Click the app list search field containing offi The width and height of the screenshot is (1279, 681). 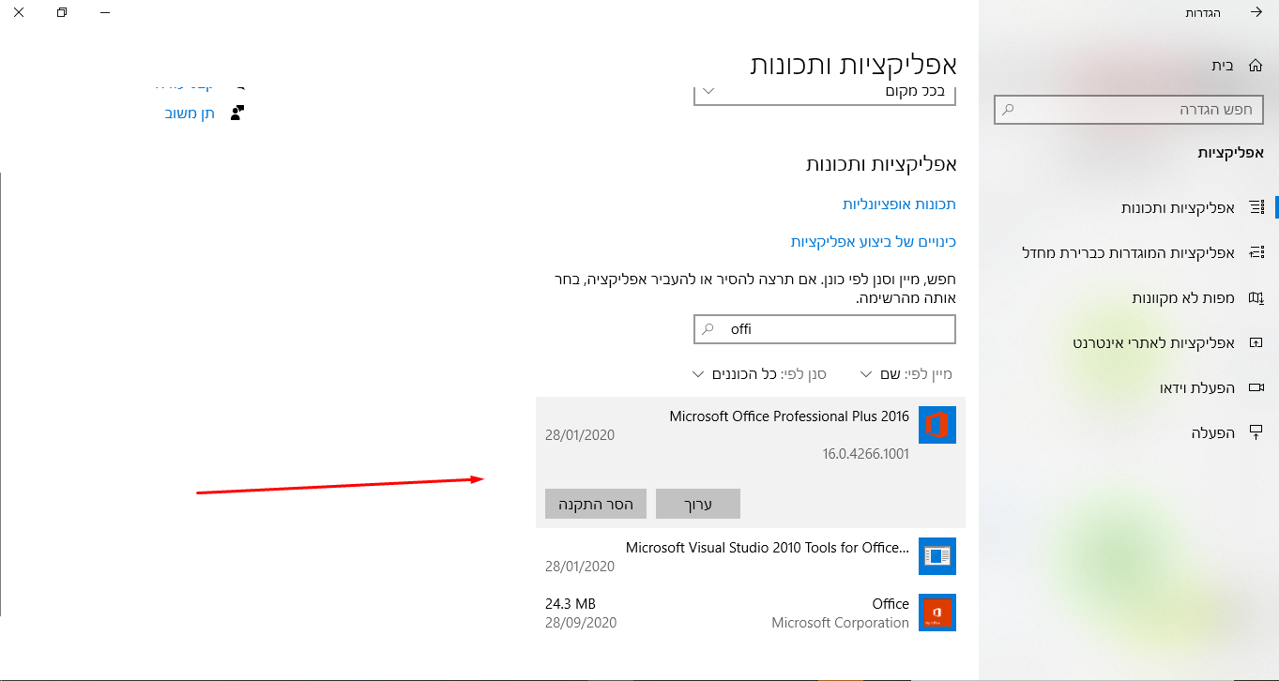pos(825,329)
